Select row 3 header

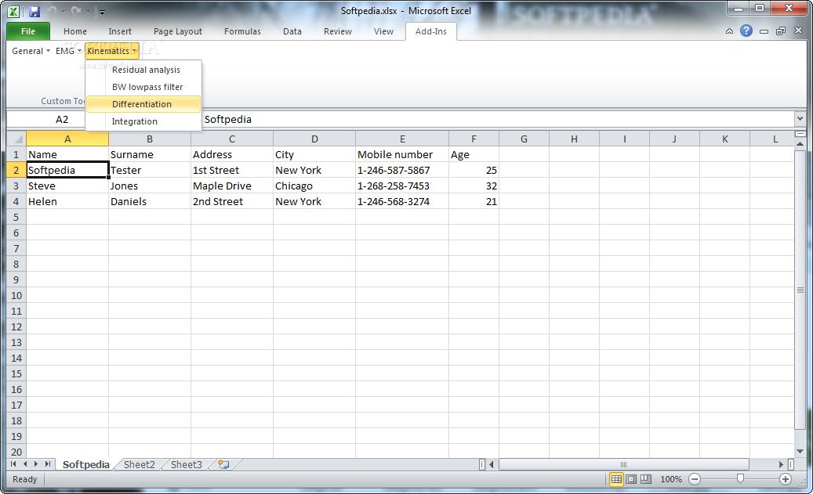(x=16, y=186)
